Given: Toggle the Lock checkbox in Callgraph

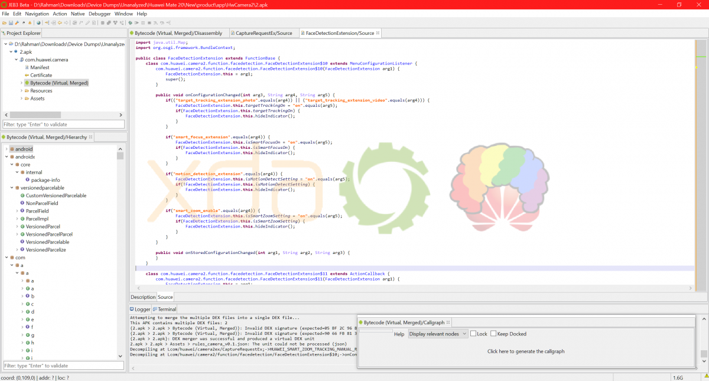Looking at the screenshot, I should tap(474, 334).
